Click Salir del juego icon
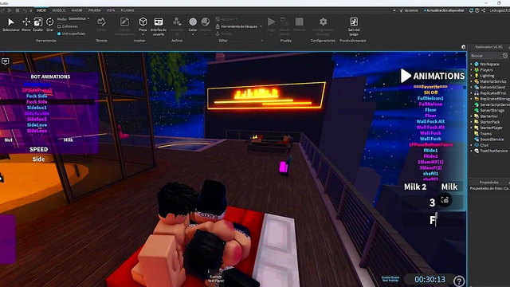The height and width of the screenshot is (287, 510). 354,22
